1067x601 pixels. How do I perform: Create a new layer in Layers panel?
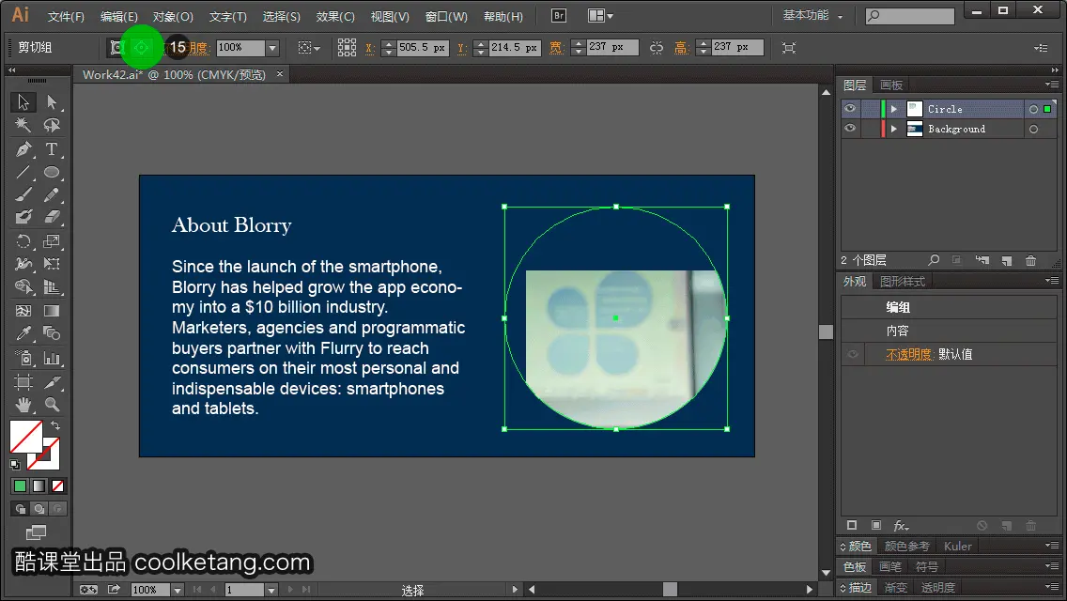(x=1007, y=261)
